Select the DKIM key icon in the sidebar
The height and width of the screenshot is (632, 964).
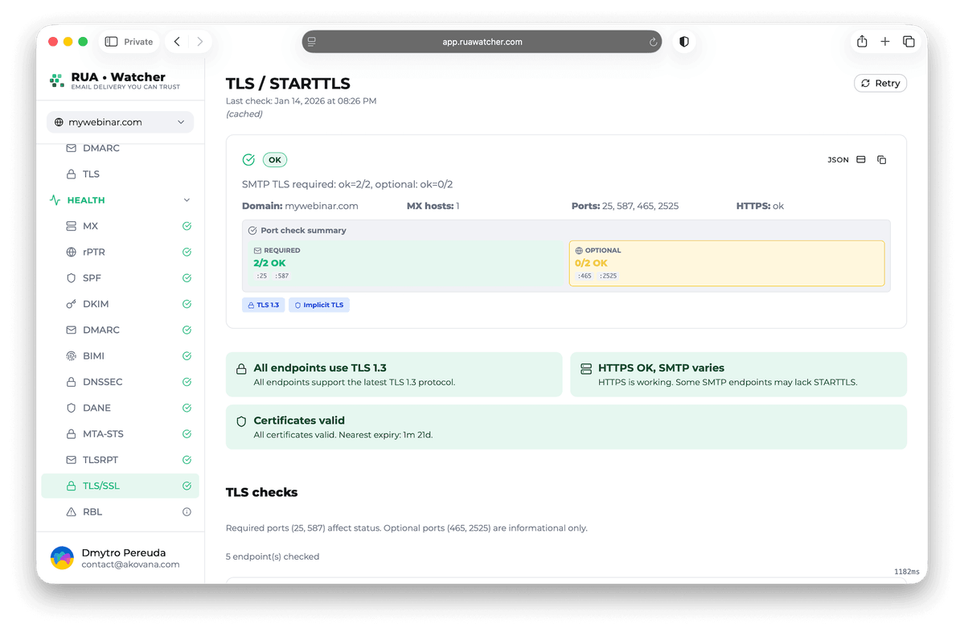tap(71, 304)
